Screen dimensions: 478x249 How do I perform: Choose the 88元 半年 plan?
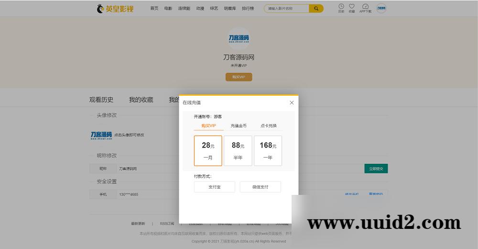pyautogui.click(x=238, y=151)
